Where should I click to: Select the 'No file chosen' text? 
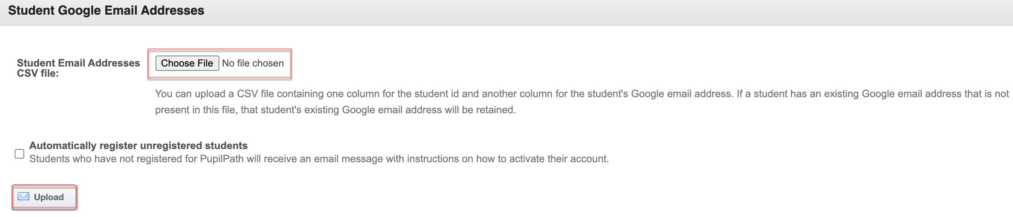click(x=253, y=63)
